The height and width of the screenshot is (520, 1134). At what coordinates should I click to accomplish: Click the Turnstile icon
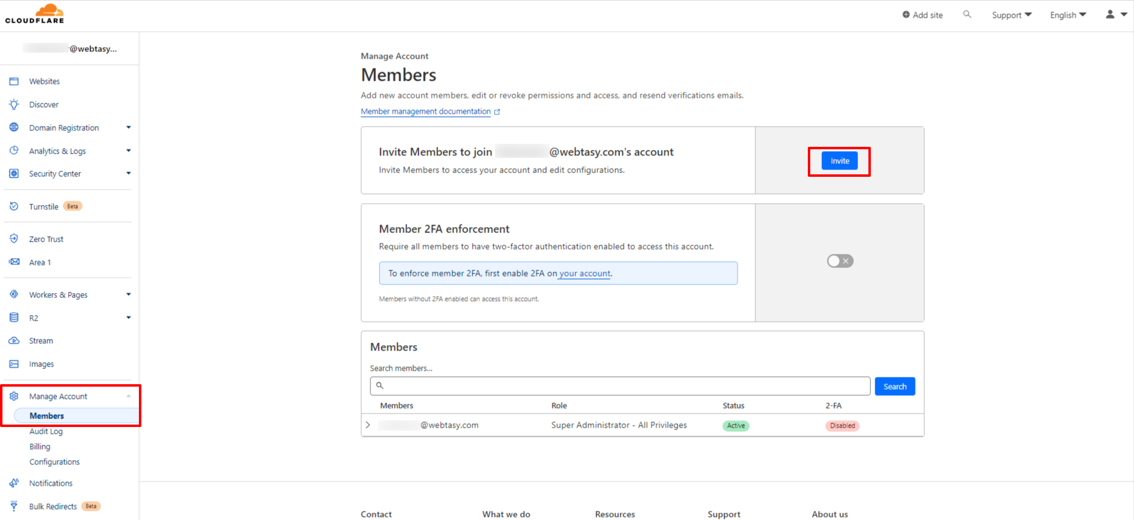click(14, 206)
